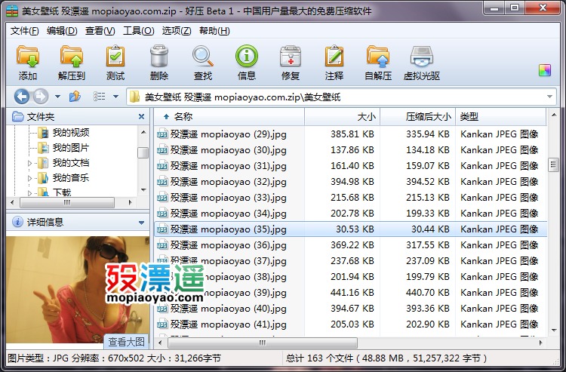Click the preview image thumbnail
The image size is (566, 372).
(x=78, y=290)
